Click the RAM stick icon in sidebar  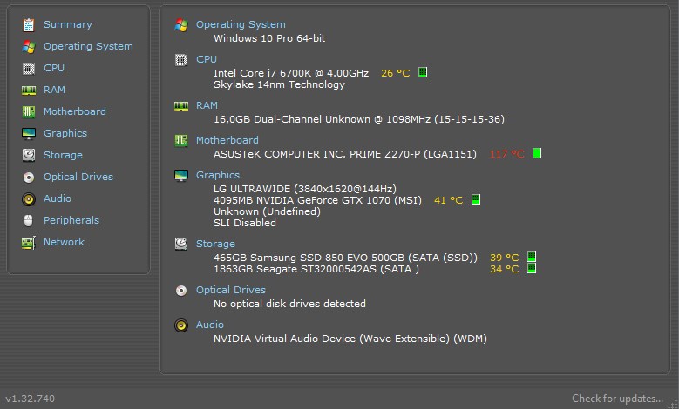pyautogui.click(x=29, y=90)
